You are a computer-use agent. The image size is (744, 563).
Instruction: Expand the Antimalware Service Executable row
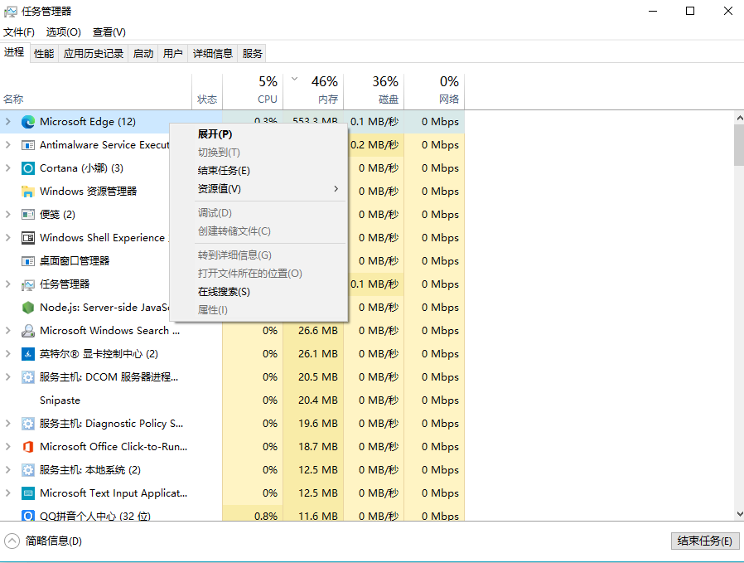click(x=8, y=145)
